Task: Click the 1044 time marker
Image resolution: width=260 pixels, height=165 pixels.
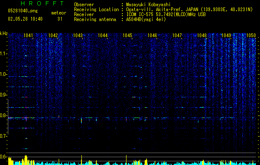Action: [x=103, y=35]
